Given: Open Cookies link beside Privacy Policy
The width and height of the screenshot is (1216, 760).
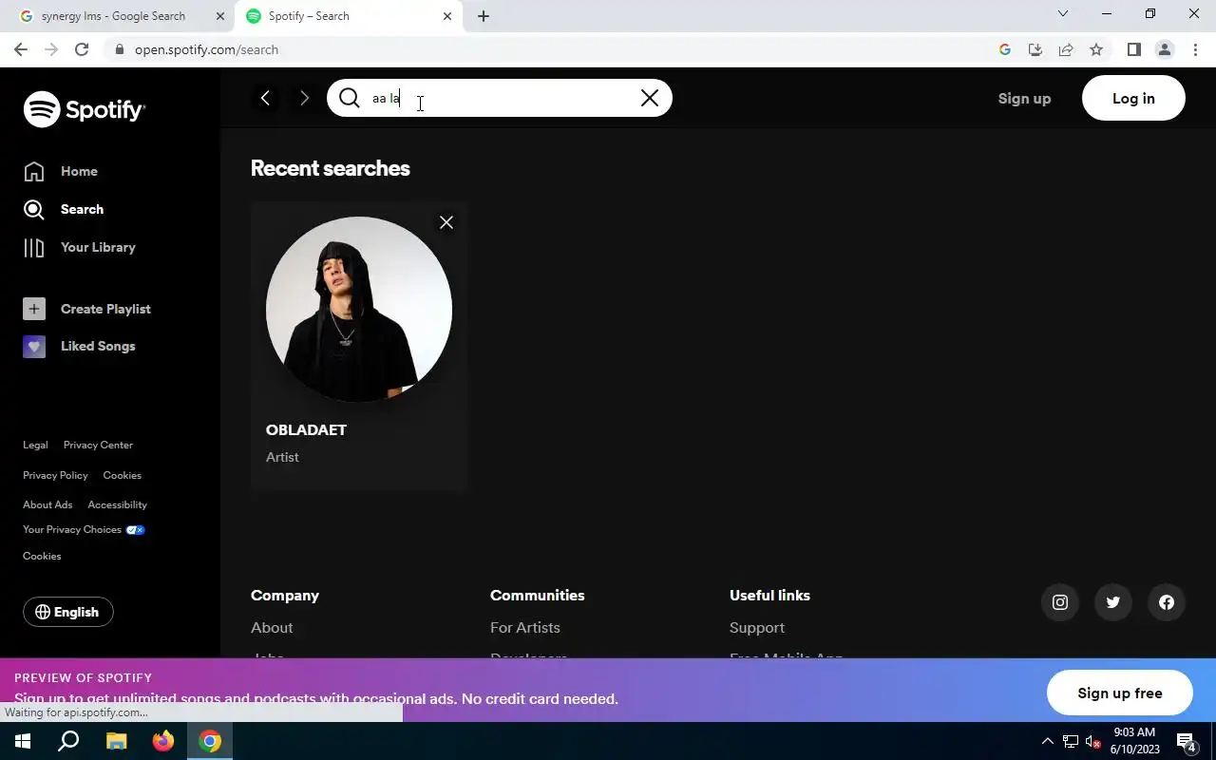Looking at the screenshot, I should click(122, 475).
